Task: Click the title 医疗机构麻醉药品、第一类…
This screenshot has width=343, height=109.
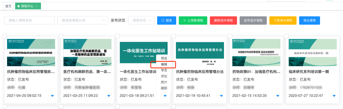Action: point(87,72)
